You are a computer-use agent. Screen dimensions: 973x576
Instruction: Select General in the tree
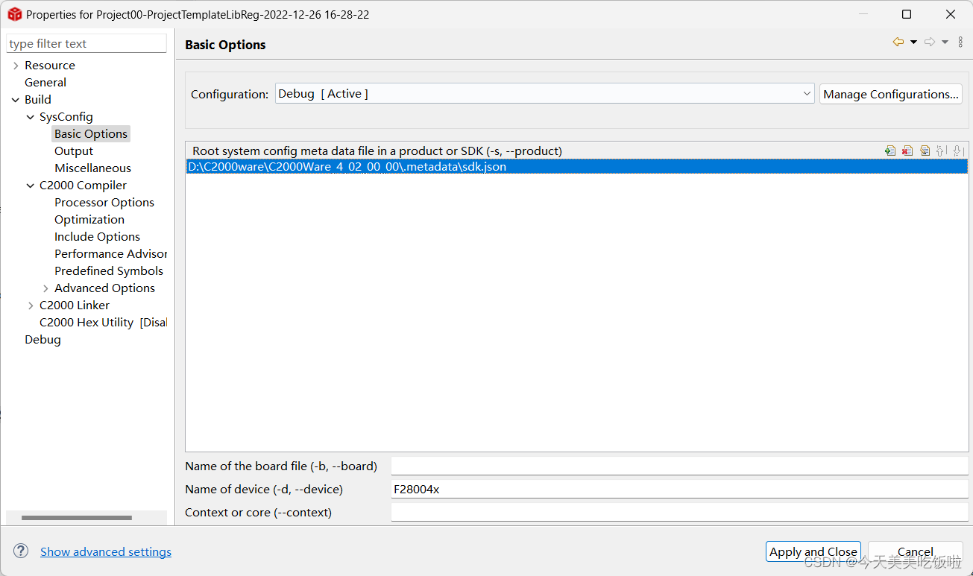(45, 83)
